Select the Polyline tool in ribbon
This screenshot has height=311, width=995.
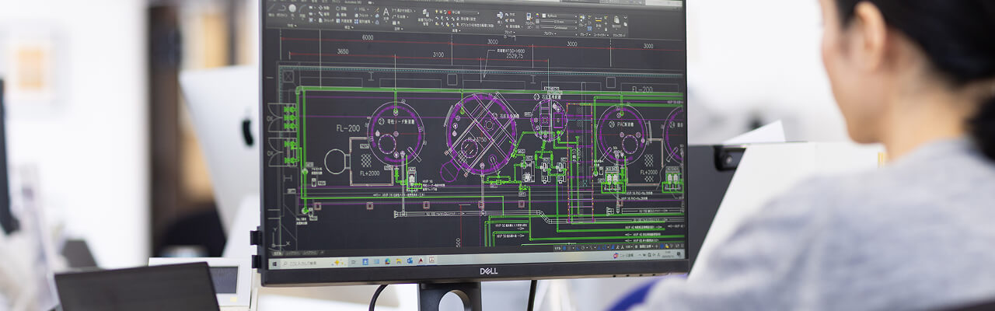pyautogui.click(x=282, y=9)
